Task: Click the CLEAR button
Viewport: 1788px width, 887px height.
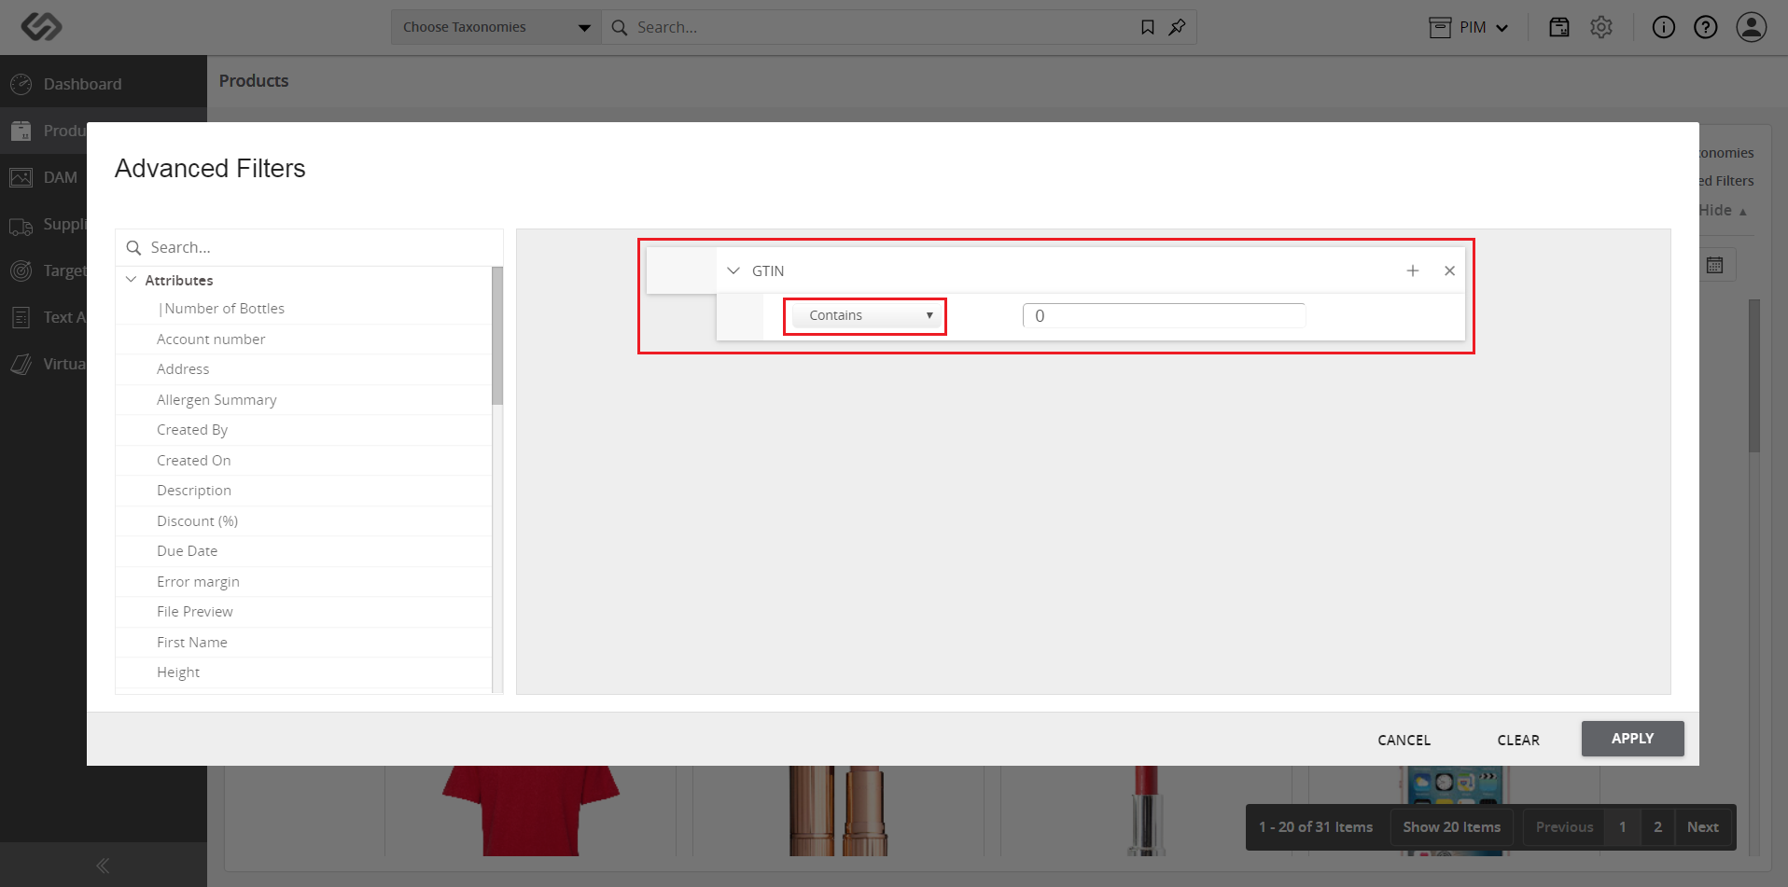Action: (x=1518, y=740)
